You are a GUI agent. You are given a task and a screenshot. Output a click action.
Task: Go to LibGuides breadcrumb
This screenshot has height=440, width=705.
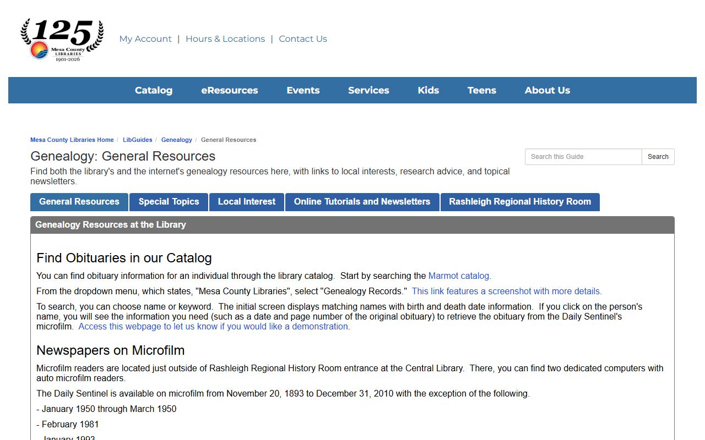pos(138,140)
